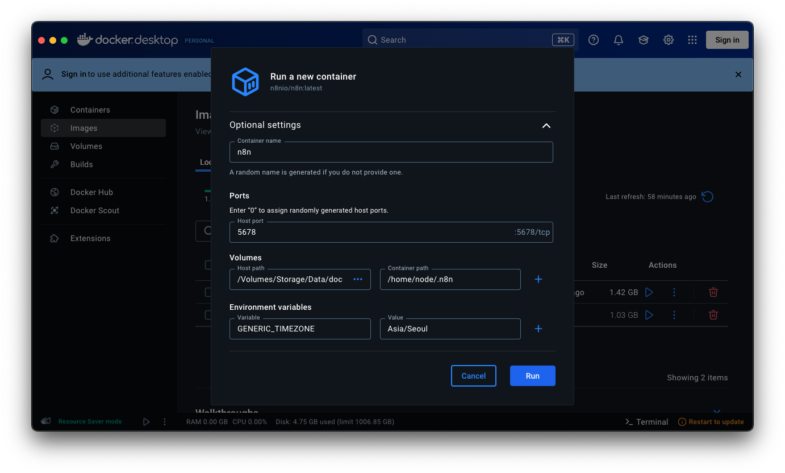Click the Host path field
The width and height of the screenshot is (785, 473).
300,279
